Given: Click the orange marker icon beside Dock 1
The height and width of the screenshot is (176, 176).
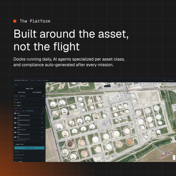Looking at the screenshot, I should coord(15,102).
